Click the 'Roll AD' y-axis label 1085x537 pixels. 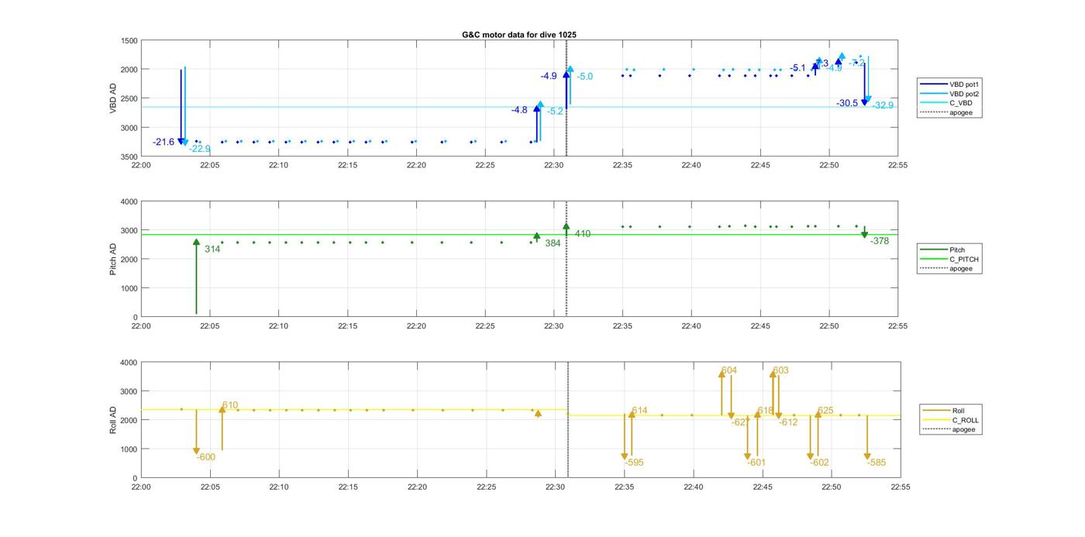coord(113,420)
